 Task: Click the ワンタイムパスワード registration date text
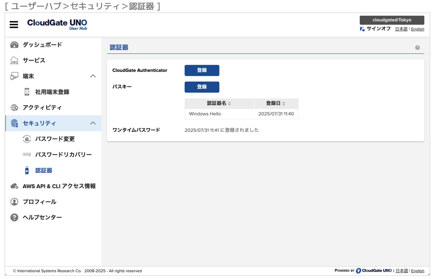click(x=222, y=130)
